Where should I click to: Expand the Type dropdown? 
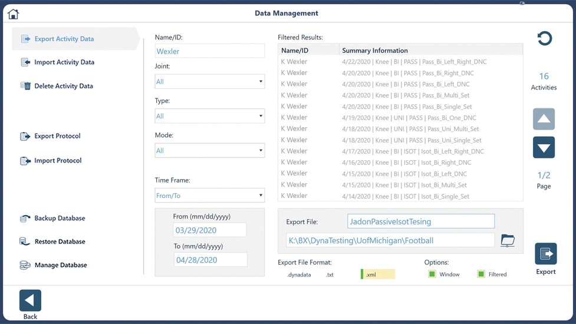[x=210, y=116]
